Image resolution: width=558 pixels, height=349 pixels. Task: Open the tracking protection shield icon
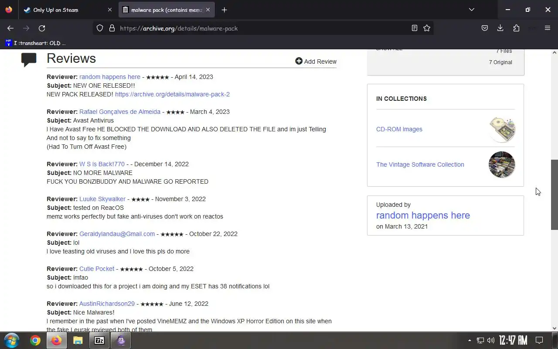click(x=100, y=28)
